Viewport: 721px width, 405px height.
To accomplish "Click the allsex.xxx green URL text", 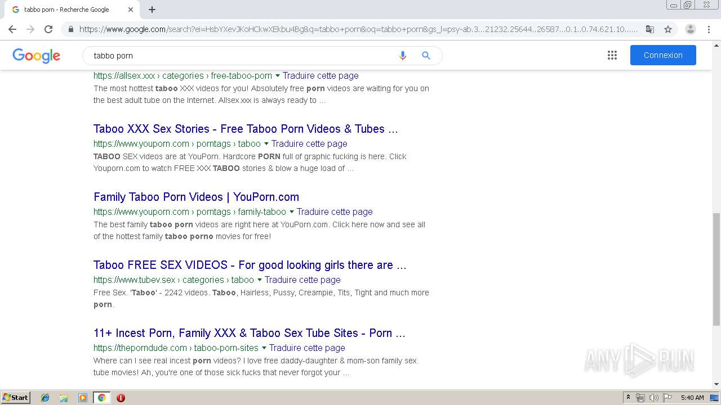I will pos(183,75).
